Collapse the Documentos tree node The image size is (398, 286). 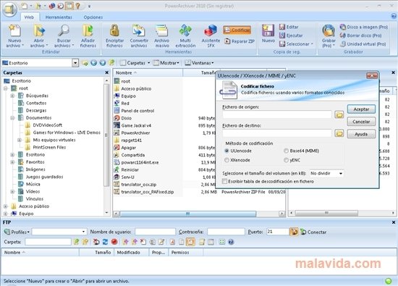[x=12, y=118]
